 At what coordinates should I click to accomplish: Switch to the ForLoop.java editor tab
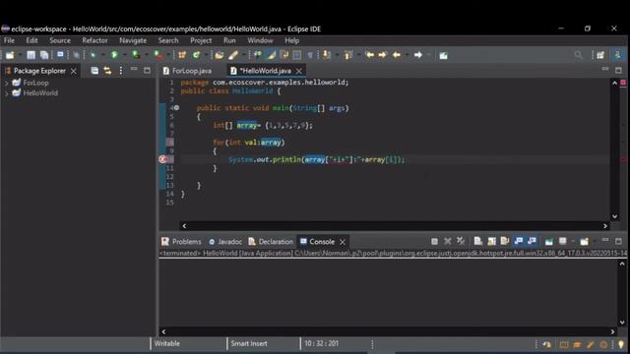[187, 71]
